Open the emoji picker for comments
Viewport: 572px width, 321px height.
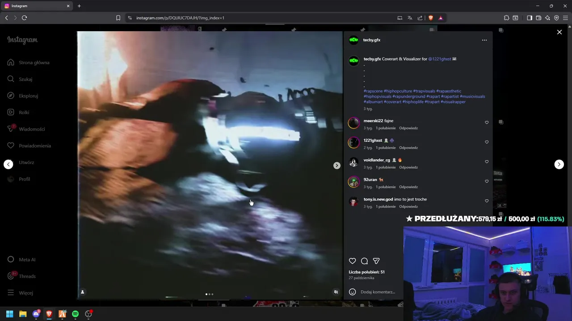pos(352,292)
